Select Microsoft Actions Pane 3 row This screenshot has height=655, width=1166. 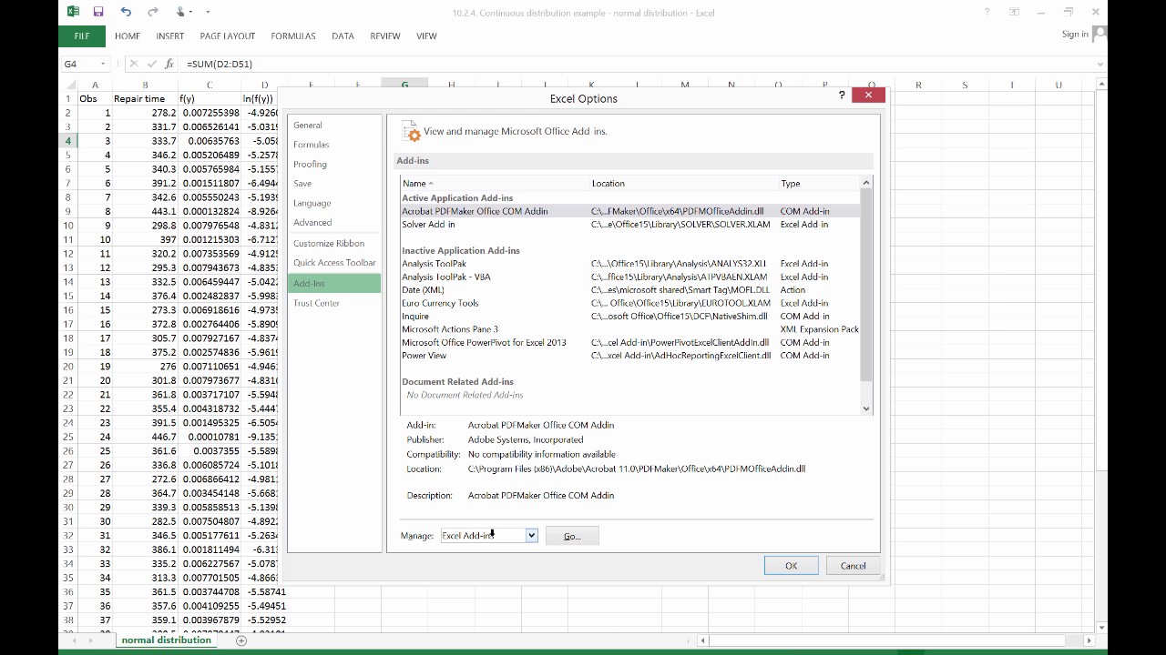pyautogui.click(x=629, y=329)
